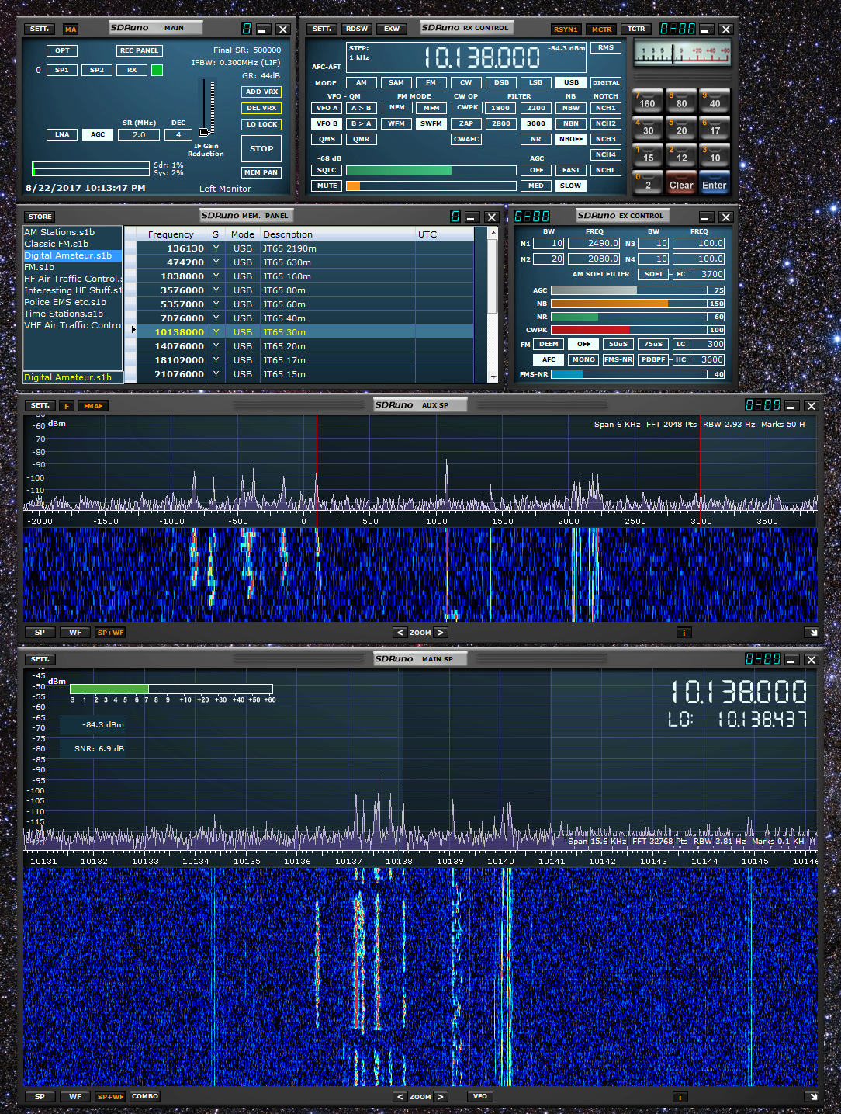
Task: Adjust the green squelch slider beside SQLC
Action: 431,171
